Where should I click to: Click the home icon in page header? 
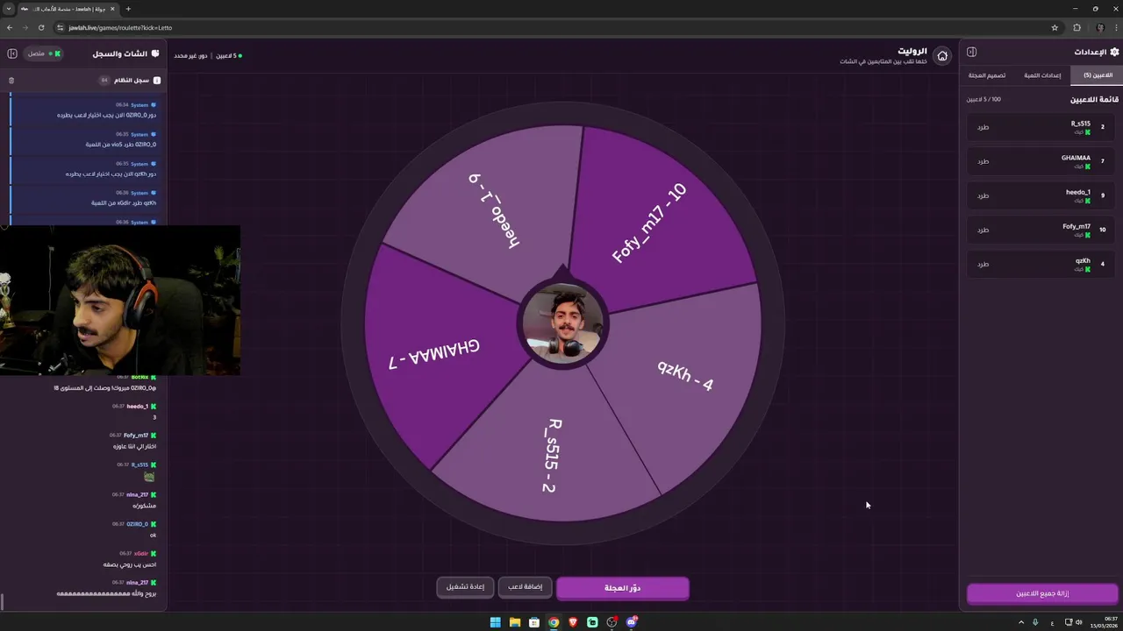tap(942, 56)
